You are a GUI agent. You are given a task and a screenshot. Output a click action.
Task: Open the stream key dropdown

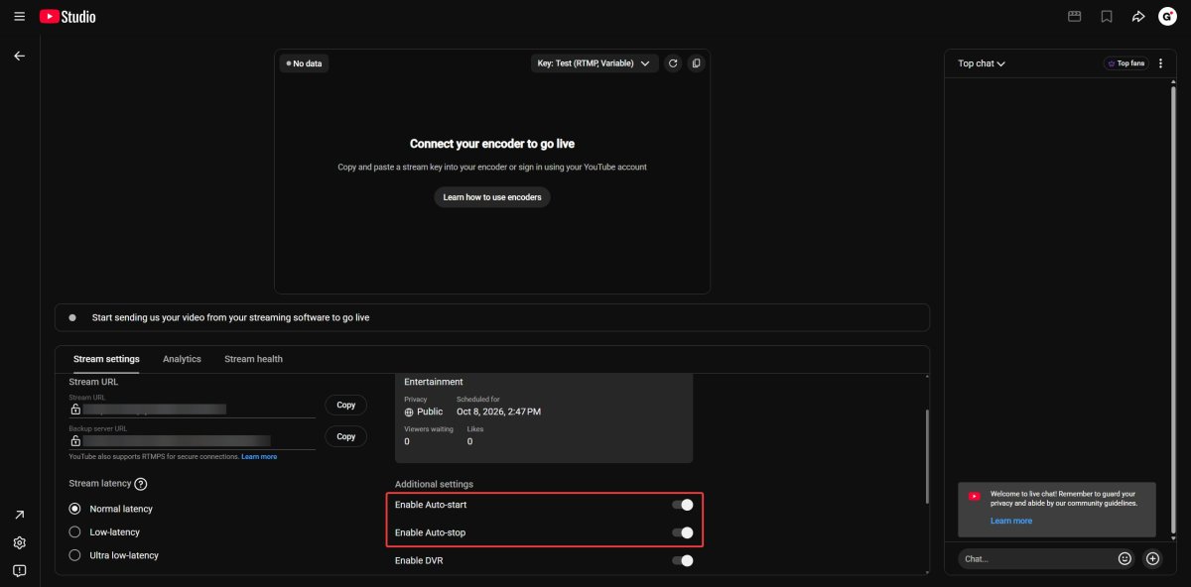[595, 63]
